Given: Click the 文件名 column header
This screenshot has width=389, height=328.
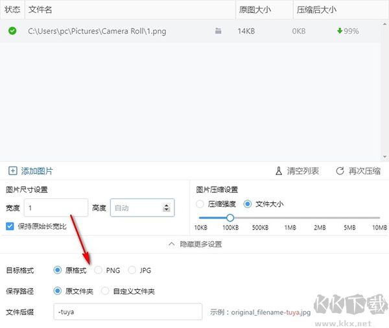Looking at the screenshot, I should point(130,10).
